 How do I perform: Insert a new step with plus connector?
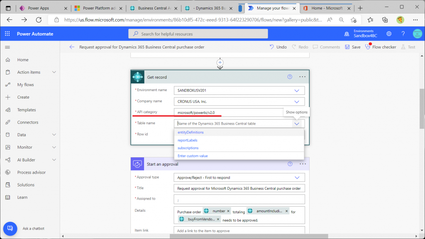coord(220,63)
